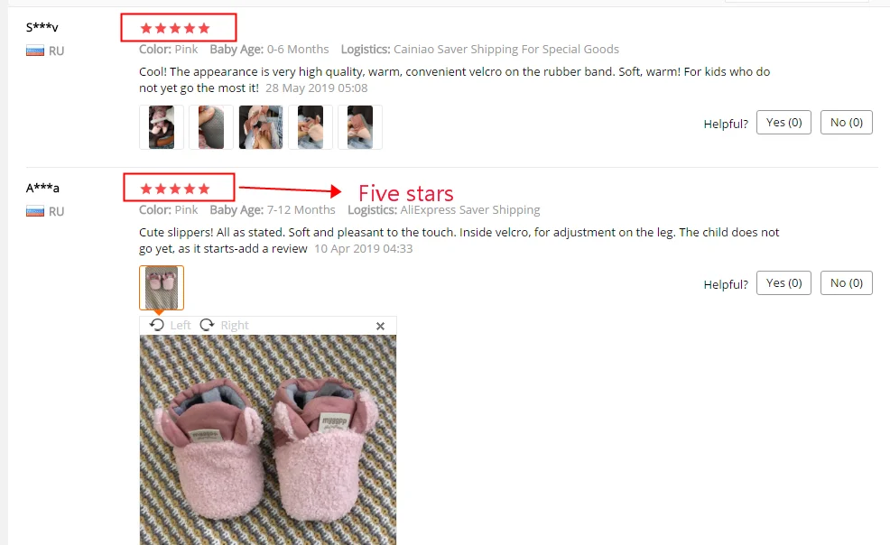Vote No on A***a's review
This screenshot has height=545, width=890.
(847, 283)
